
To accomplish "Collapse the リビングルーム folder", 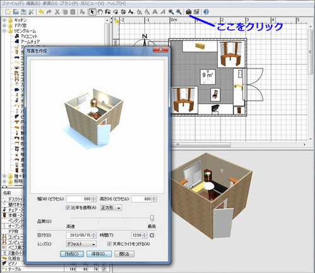I will click(x=4, y=31).
